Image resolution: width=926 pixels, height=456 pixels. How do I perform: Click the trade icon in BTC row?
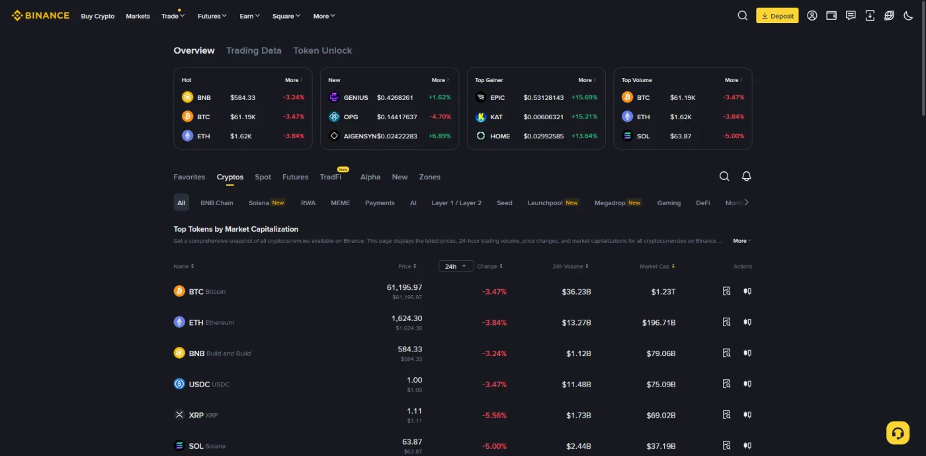[747, 291]
